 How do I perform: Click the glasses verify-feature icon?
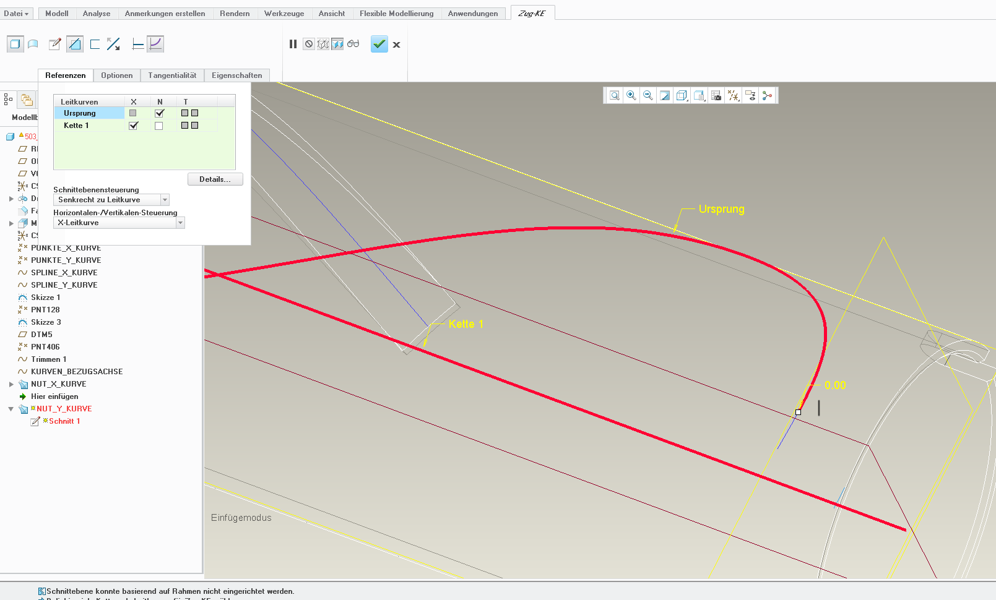tap(353, 44)
